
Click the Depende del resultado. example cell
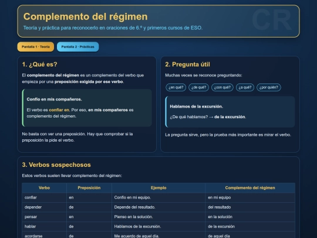158,207
